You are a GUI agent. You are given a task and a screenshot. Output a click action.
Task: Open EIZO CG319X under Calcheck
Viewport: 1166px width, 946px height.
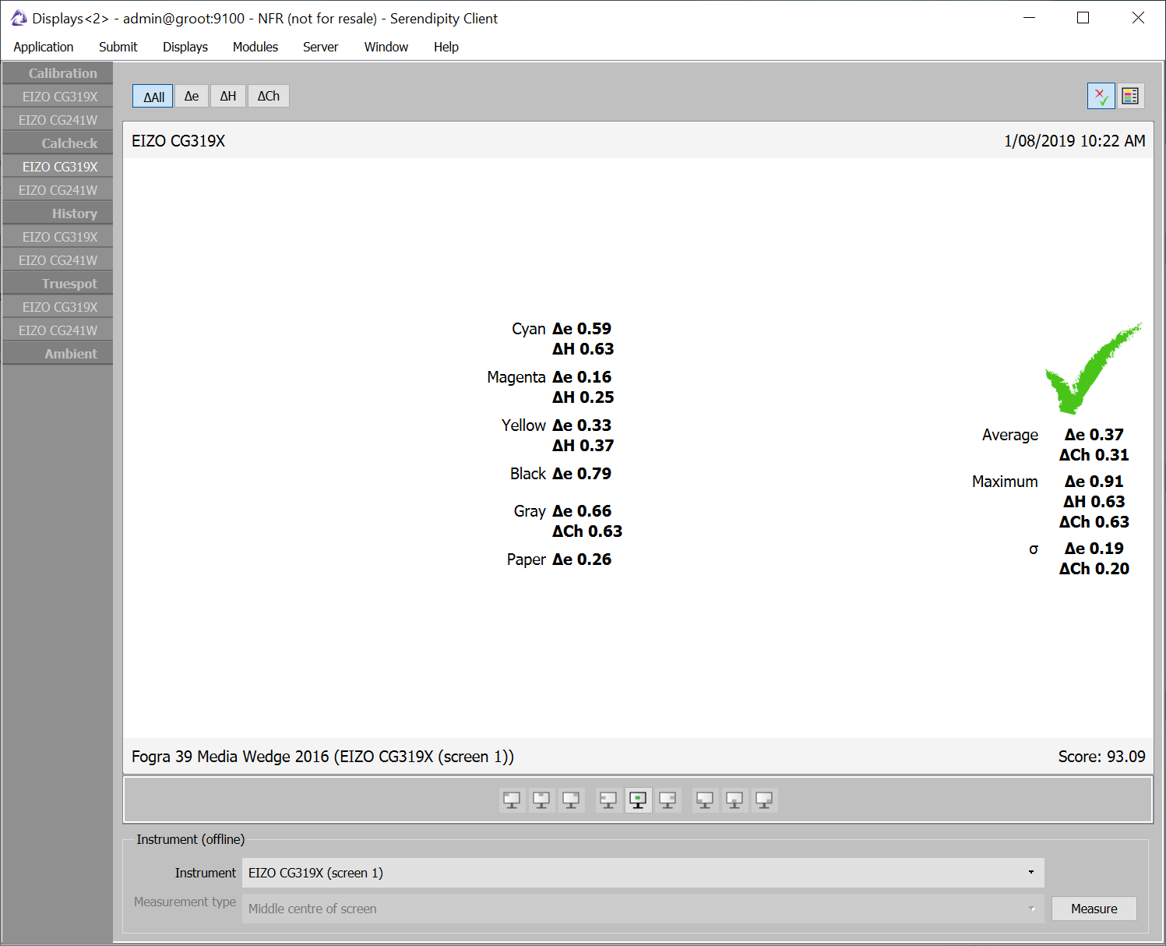coord(58,167)
